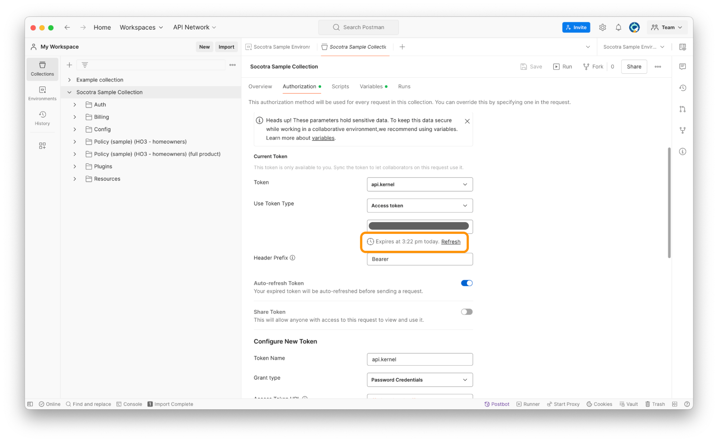
Task: Open the Environments sidebar panel
Action: 42,93
